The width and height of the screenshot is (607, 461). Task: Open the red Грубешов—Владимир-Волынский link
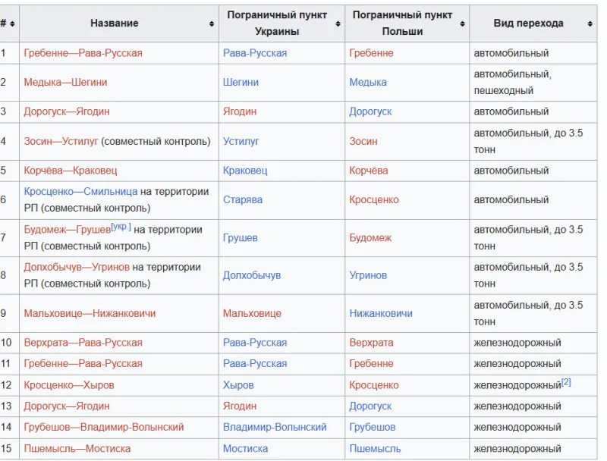[x=104, y=428]
